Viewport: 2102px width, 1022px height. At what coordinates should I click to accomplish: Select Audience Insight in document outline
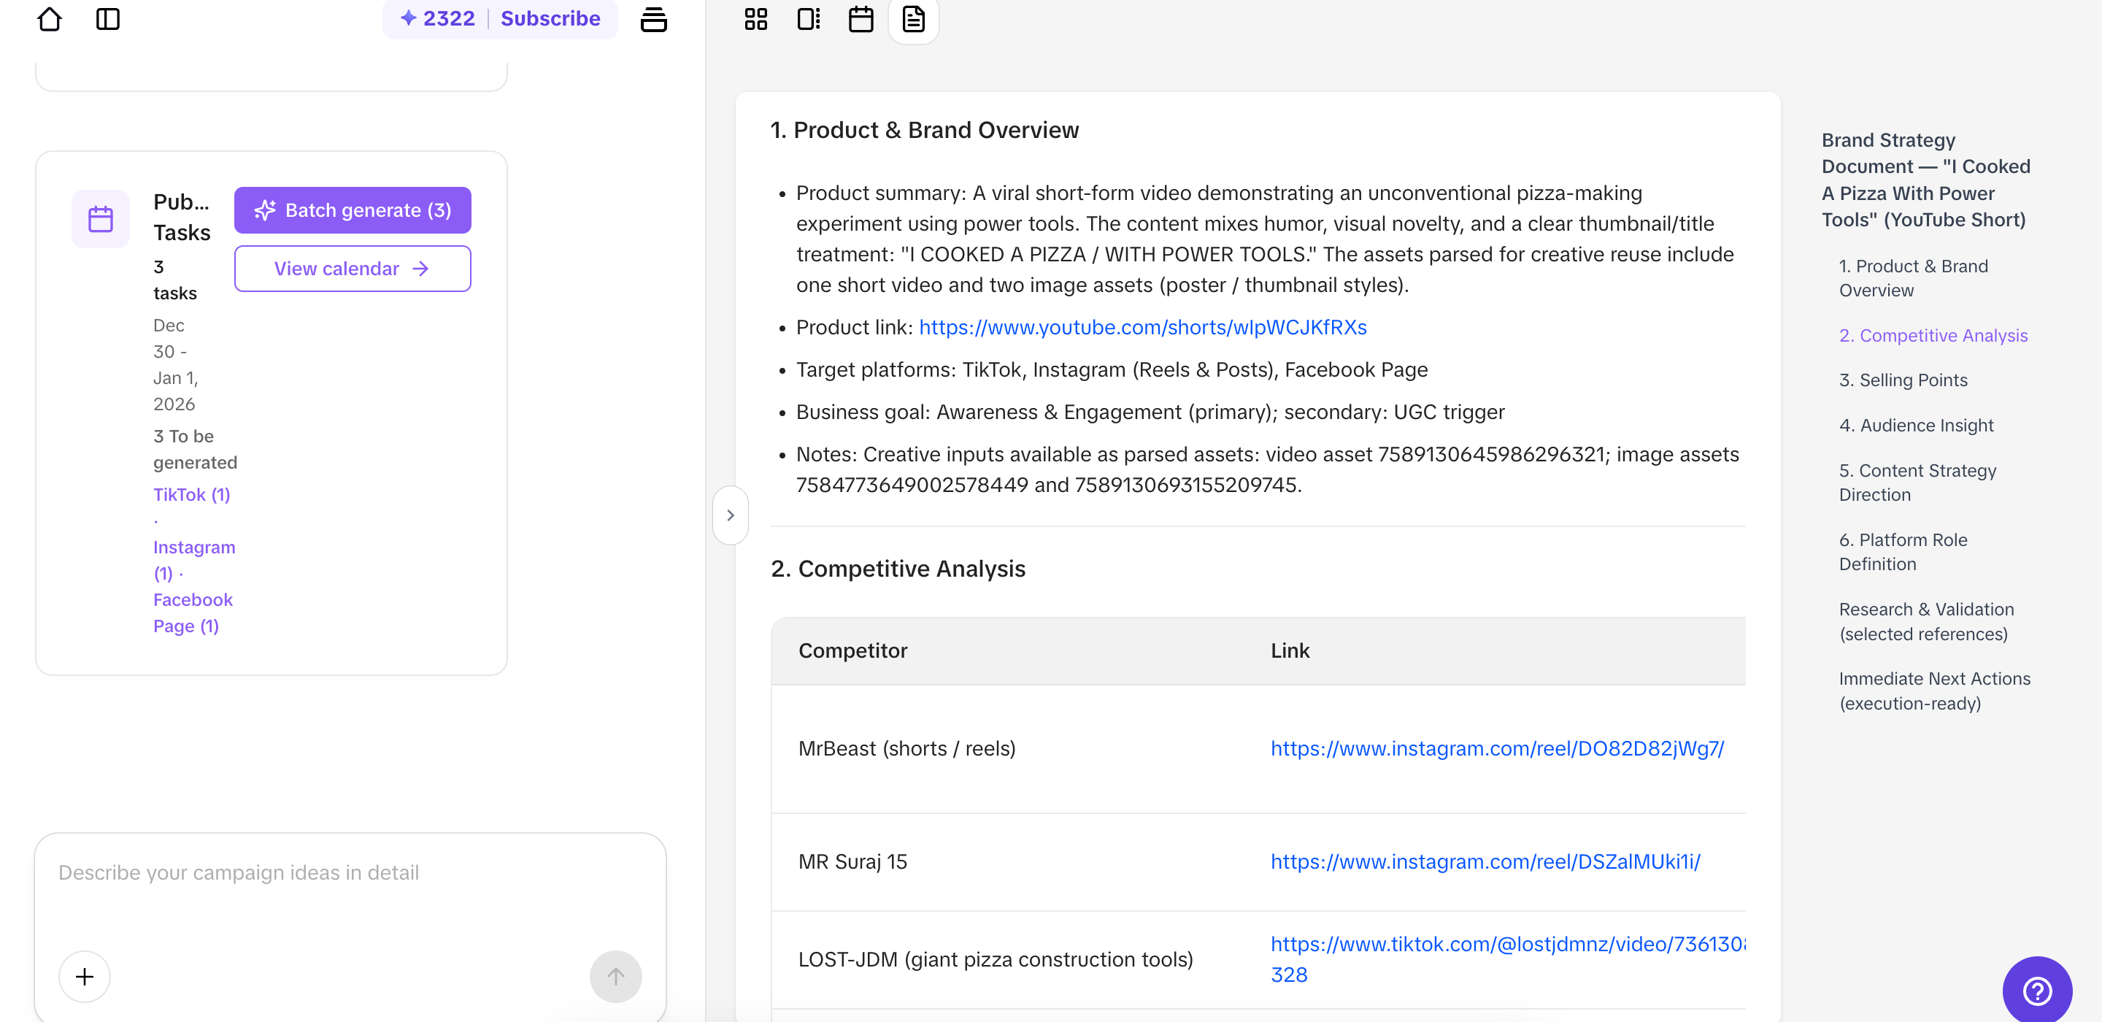coord(1916,424)
